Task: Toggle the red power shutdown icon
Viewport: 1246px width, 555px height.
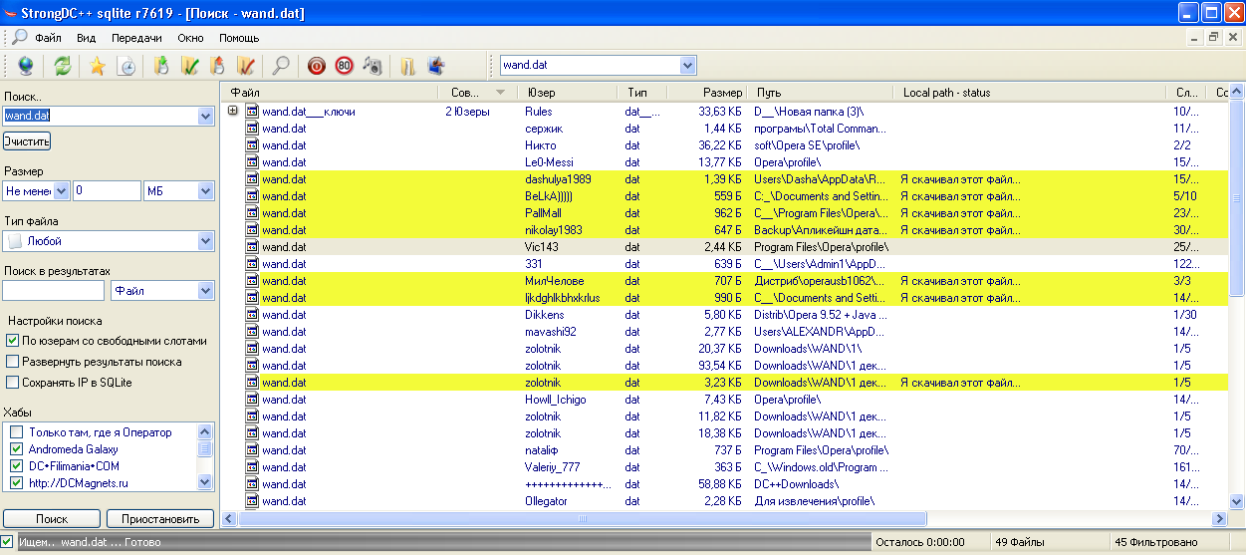Action: coord(317,66)
